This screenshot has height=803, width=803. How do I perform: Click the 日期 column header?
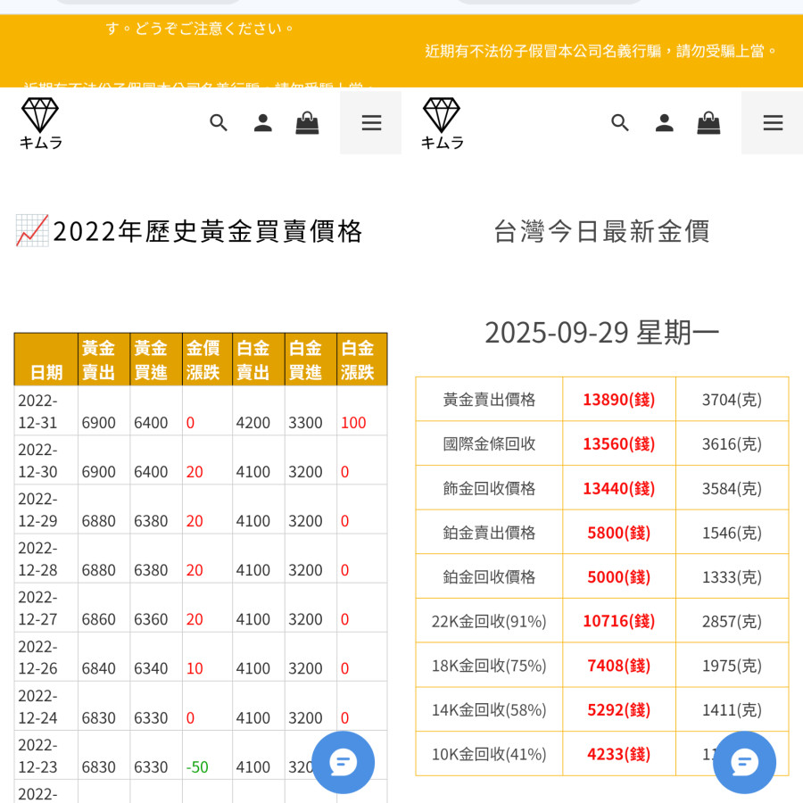46,371
